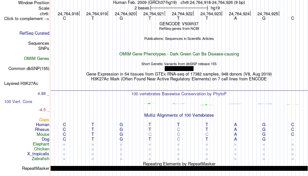This screenshot has width=308, height=176.
Task: Click the Dog row dash at last column
Action: point(293,139)
